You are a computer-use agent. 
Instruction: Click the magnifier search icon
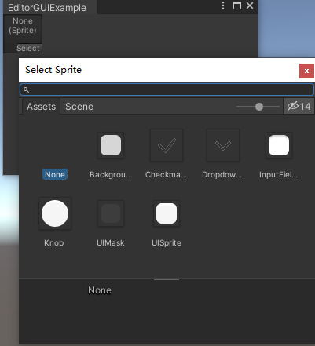click(26, 89)
